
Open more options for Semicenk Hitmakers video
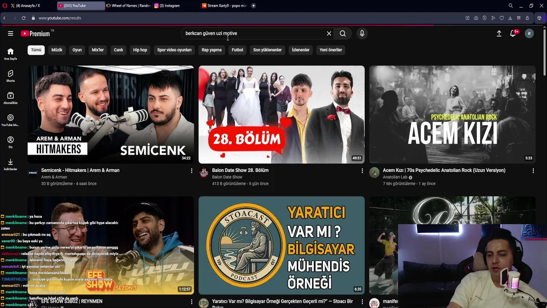click(x=191, y=171)
